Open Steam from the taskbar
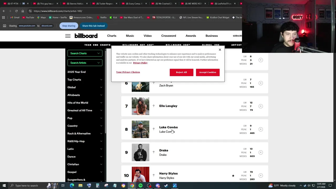This screenshot has width=336, height=189. pos(166,186)
